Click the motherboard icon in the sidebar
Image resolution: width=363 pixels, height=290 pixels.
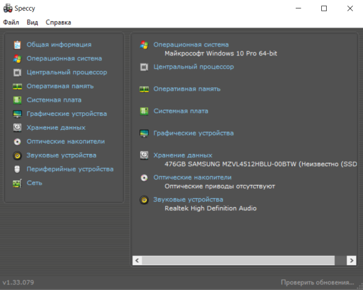(18, 100)
